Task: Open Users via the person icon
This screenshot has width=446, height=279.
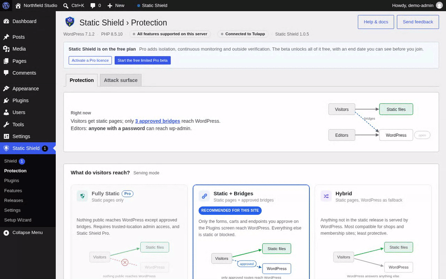Action: tap(6, 113)
